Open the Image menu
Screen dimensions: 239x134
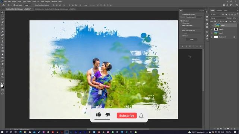click(14, 1)
